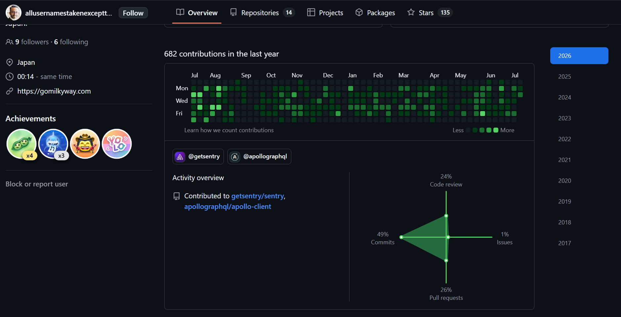Click the x3 Pull Shark badge count

(62, 156)
